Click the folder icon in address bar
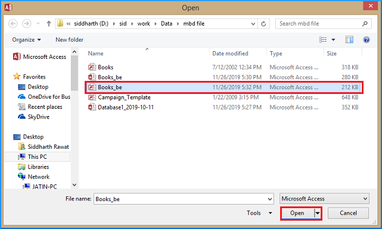Screen dimensions: 382x229 click(60, 24)
